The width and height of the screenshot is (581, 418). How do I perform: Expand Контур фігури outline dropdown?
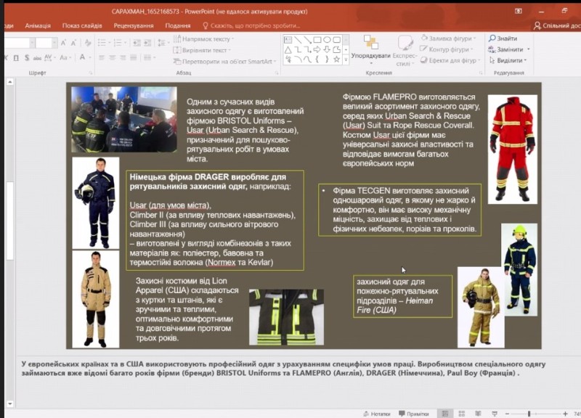pos(450,49)
